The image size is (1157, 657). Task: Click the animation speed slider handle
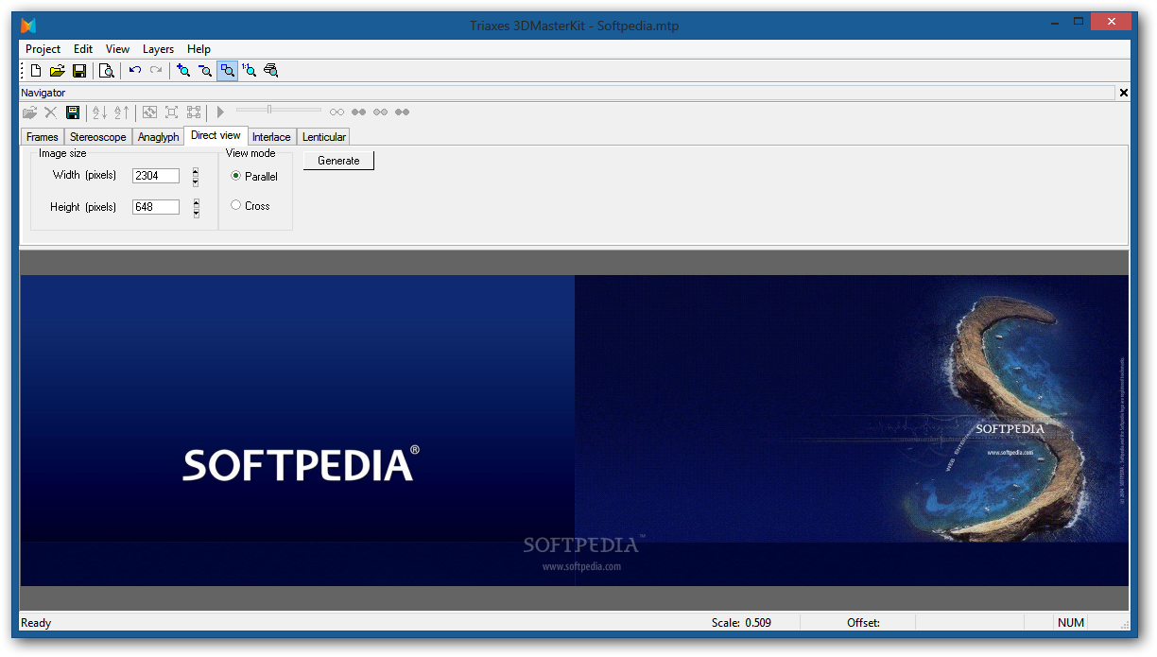(x=269, y=110)
